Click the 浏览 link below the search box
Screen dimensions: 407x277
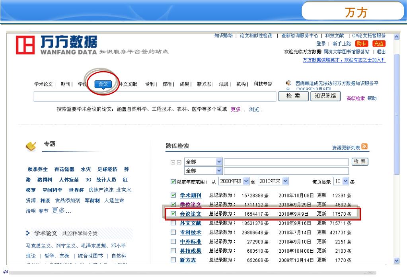coord(256,109)
